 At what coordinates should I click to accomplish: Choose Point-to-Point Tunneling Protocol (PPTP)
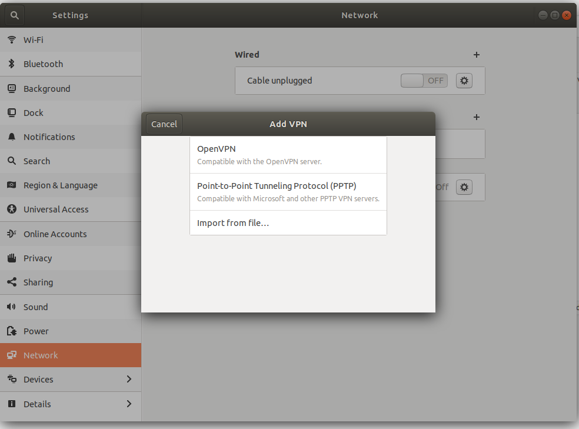pos(288,192)
